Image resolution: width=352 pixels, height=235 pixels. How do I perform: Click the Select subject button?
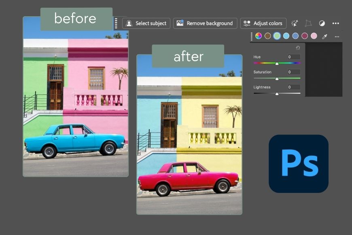(x=146, y=23)
